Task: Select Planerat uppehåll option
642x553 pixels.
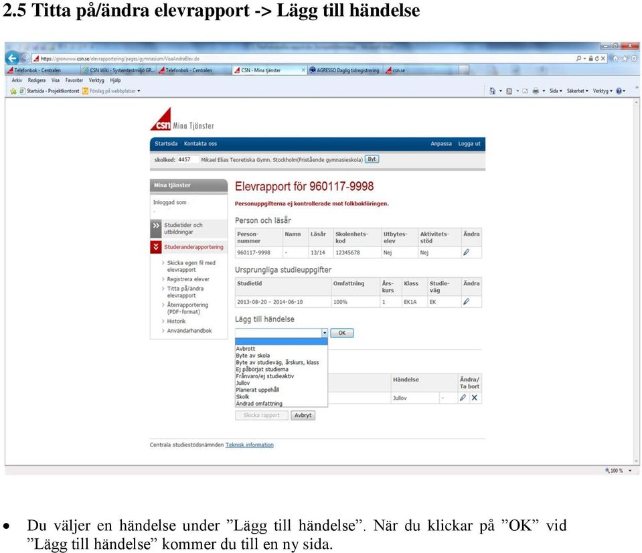Action: pos(281,390)
